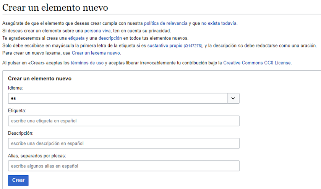Click into the Descripción input field

point(123,143)
